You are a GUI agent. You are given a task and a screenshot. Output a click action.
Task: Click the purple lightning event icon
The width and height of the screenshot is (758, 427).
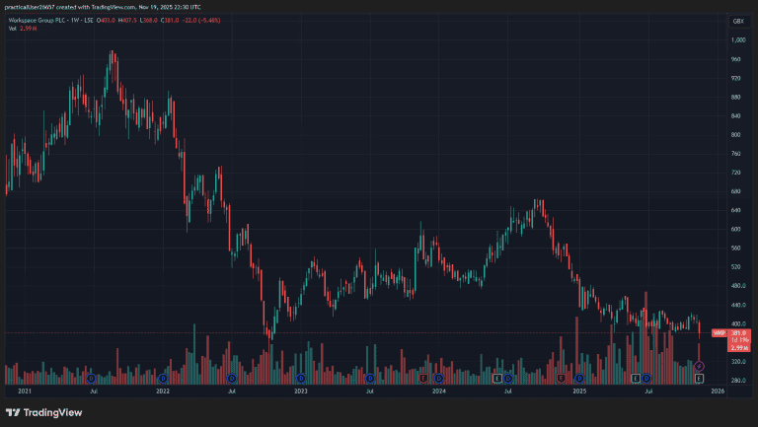pyautogui.click(x=699, y=367)
